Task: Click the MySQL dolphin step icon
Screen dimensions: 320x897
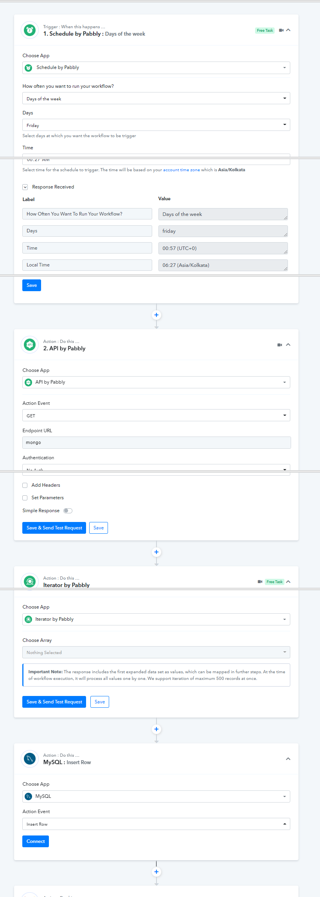Action: click(30, 759)
